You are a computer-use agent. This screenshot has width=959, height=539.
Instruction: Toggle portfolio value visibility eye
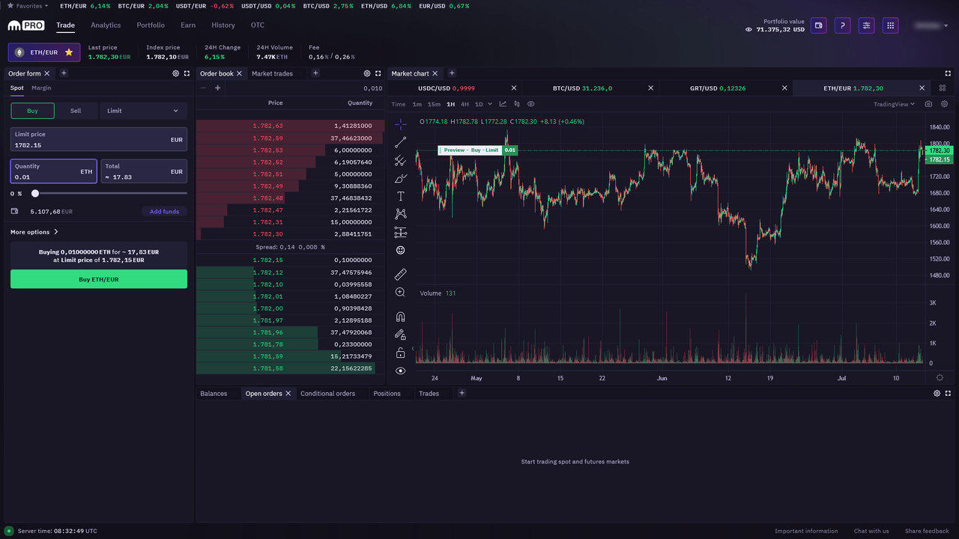coord(748,30)
